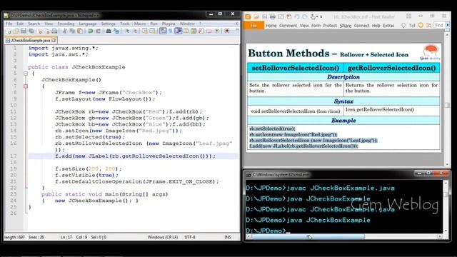
Task: Click the Synchronize Vertical Scrolling icon
Action: click(x=145, y=31)
